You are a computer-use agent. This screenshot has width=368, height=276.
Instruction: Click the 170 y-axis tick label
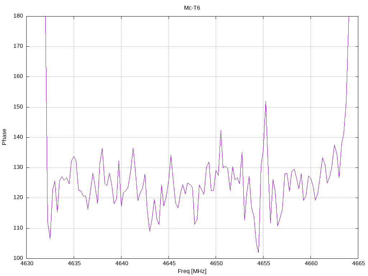pyautogui.click(x=18, y=46)
